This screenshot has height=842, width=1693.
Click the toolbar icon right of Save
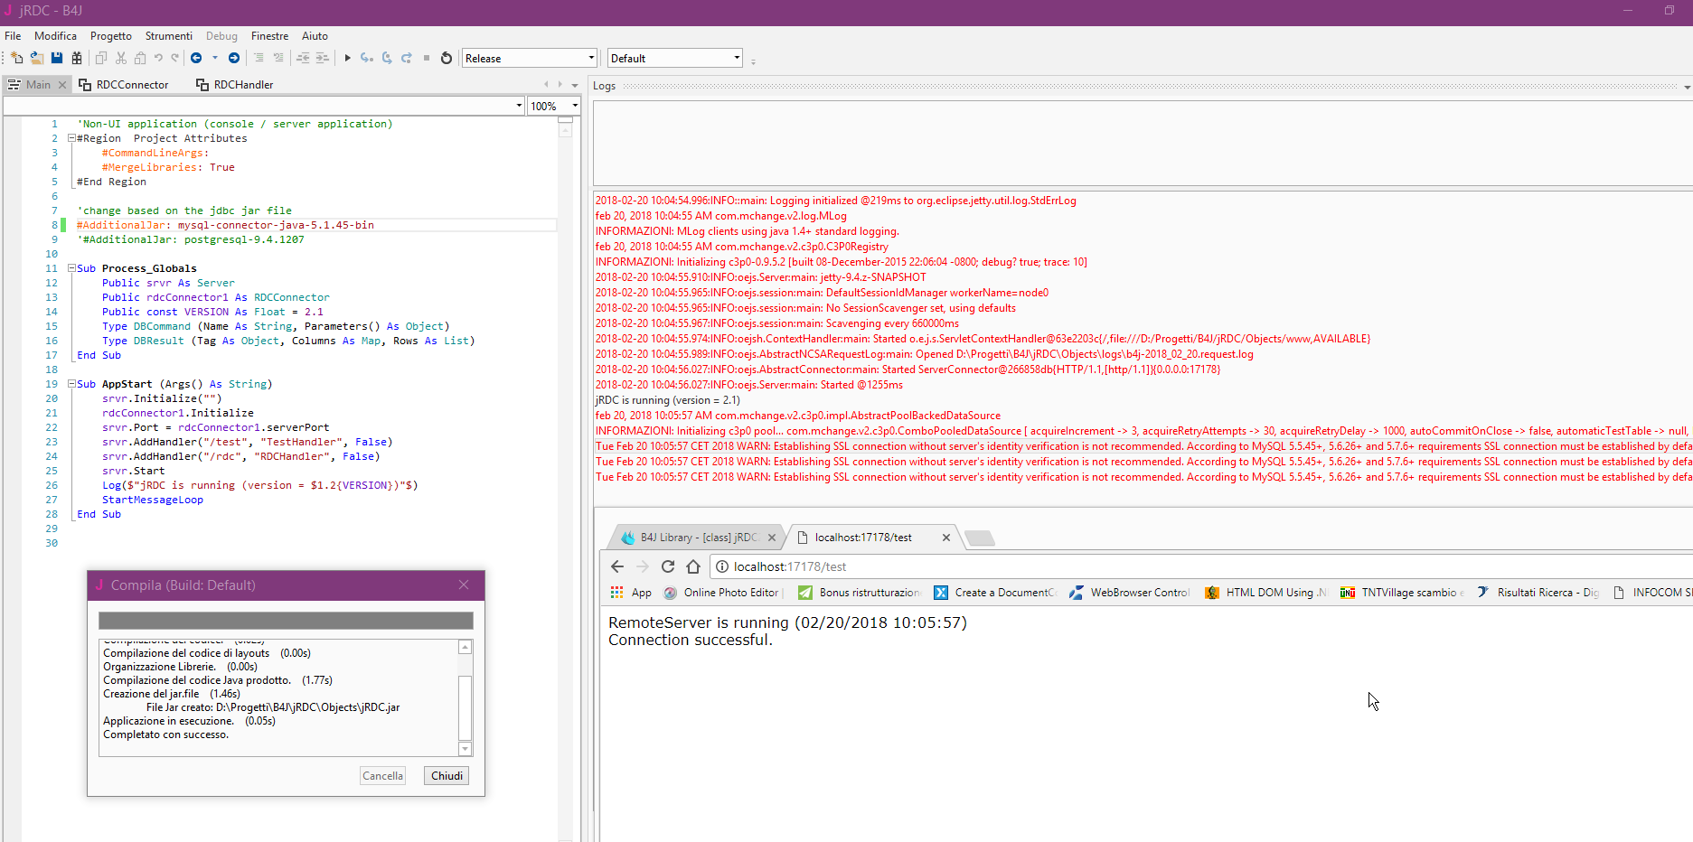[77, 58]
